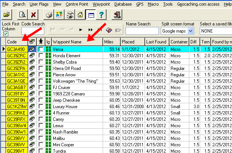Click the person icon column header
This screenshot has width=232, height=153.
point(41,42)
